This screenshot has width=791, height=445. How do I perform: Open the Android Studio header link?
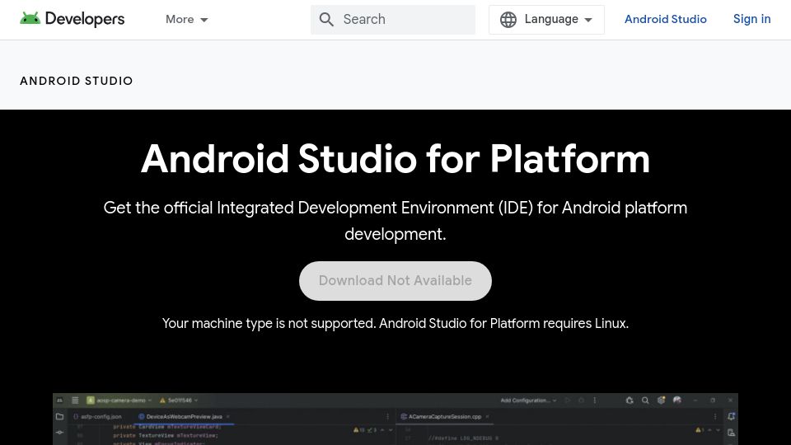pyautogui.click(x=666, y=19)
